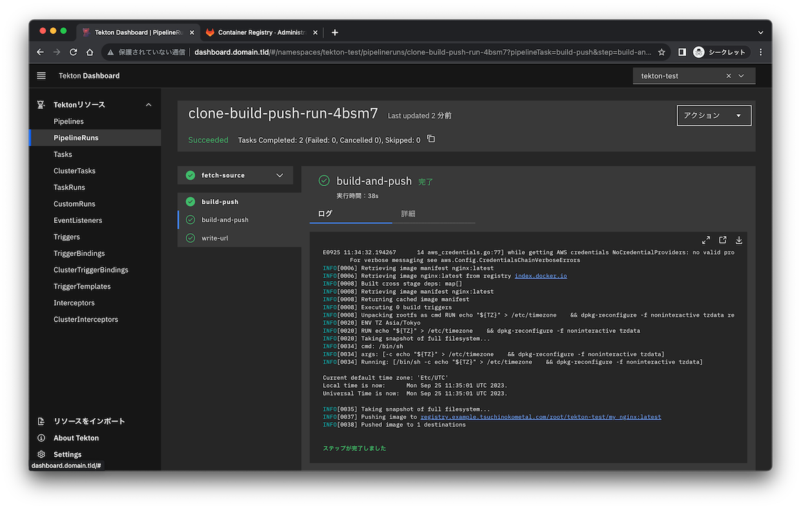The height and width of the screenshot is (509, 801).
Task: Open the hamburger side navigation menu
Action: (x=41, y=75)
